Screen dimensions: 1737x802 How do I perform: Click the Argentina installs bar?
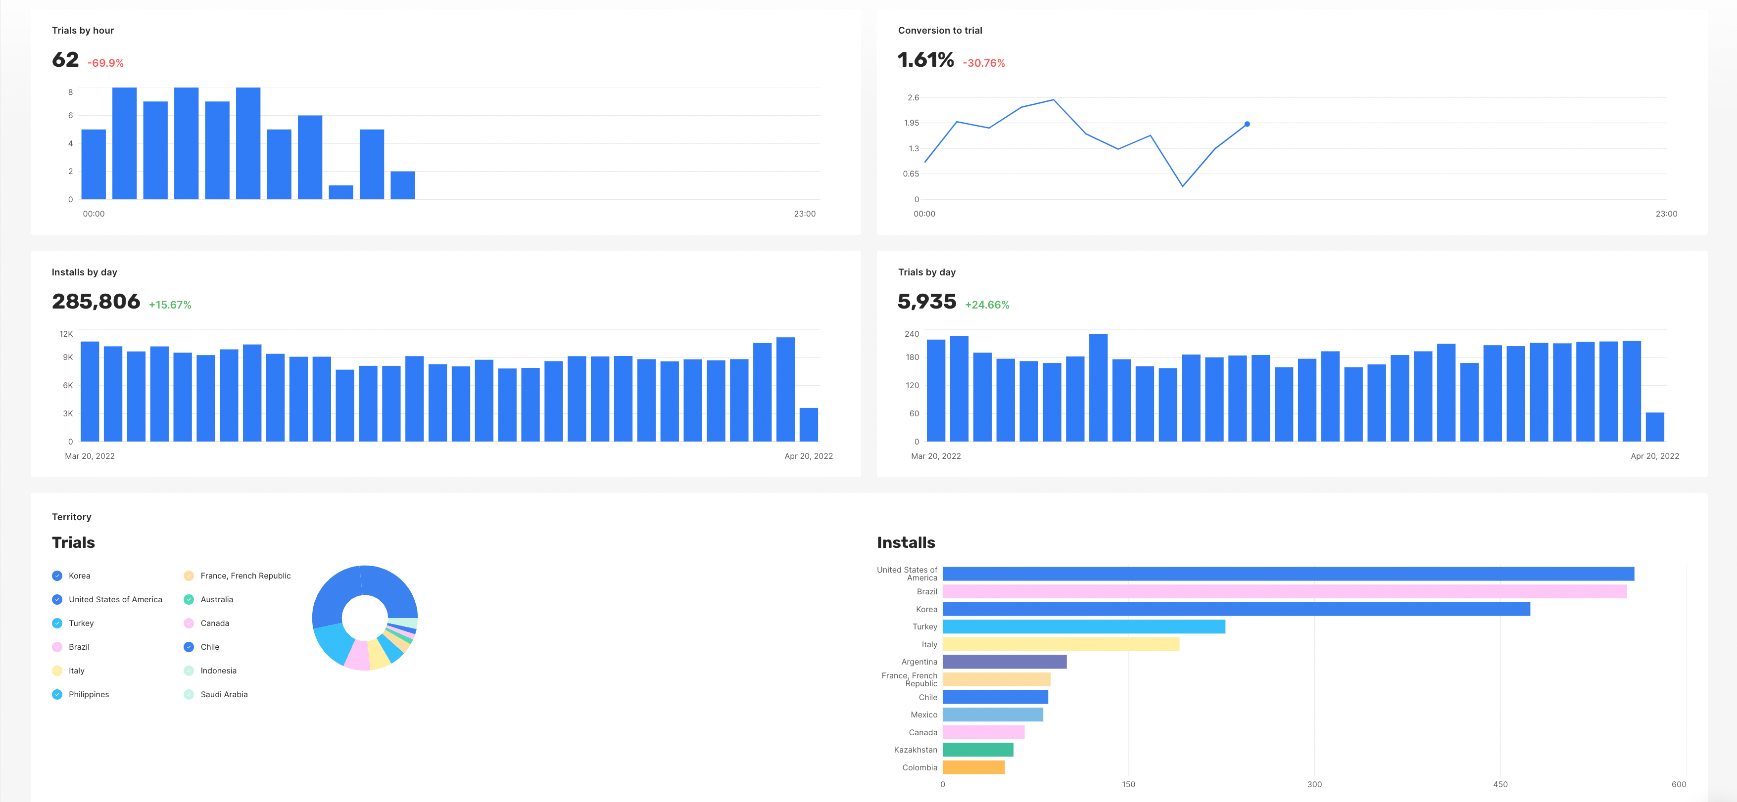[x=1004, y=662]
